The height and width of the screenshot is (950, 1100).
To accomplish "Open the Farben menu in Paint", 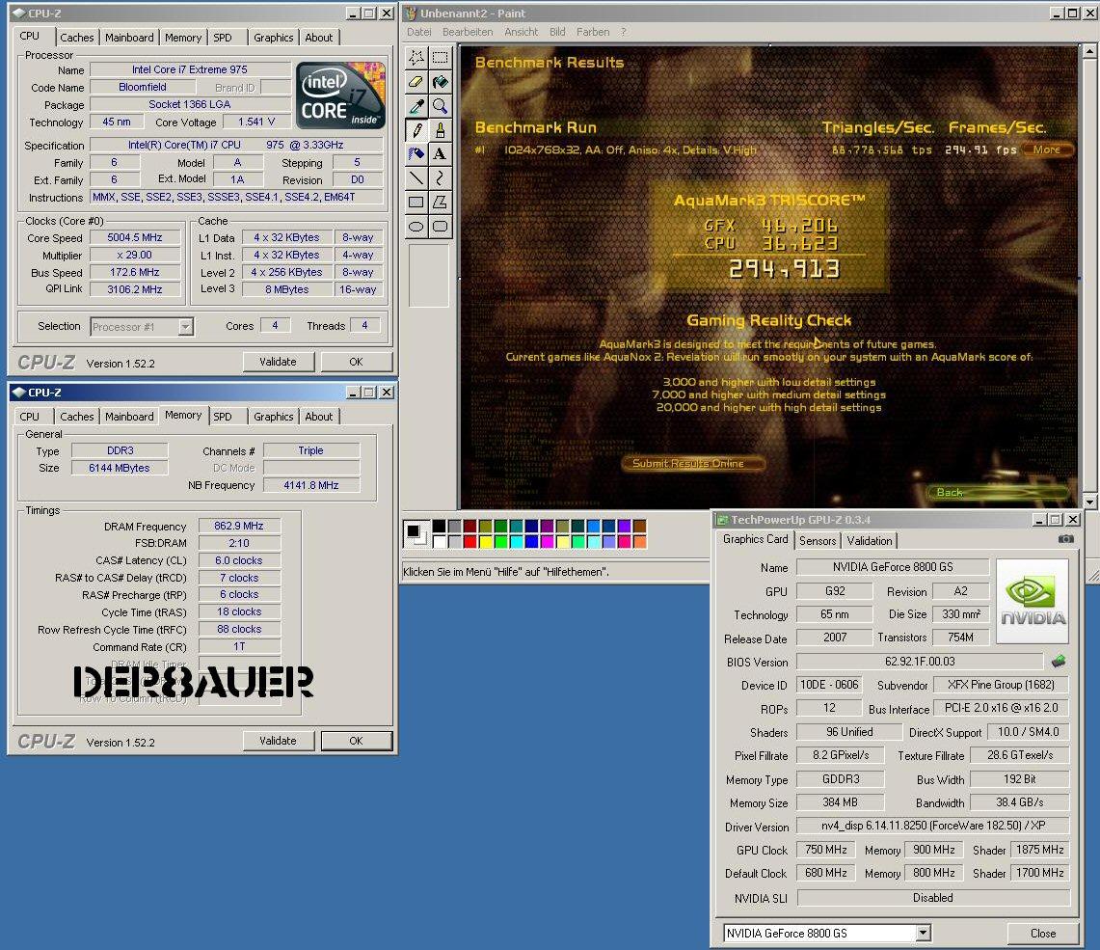I will tap(593, 32).
